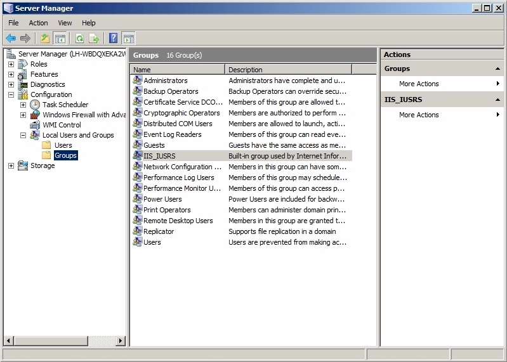Select the Groups folder in tree

(x=65, y=155)
